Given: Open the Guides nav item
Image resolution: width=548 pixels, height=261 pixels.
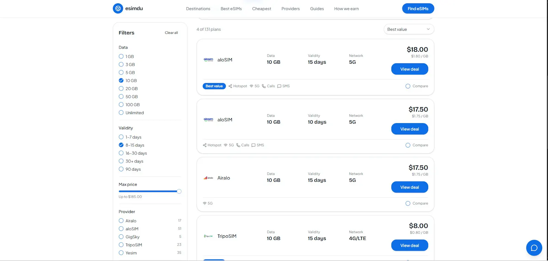Looking at the screenshot, I should click(x=317, y=9).
